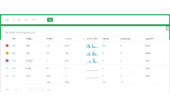Clear the filter field with end X
The image size is (170, 107).
tap(44, 20)
